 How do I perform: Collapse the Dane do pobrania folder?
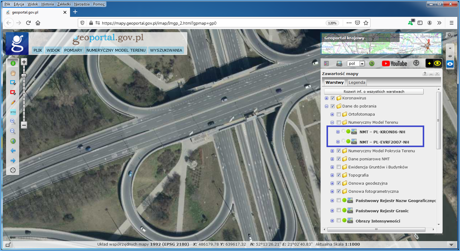click(x=327, y=106)
